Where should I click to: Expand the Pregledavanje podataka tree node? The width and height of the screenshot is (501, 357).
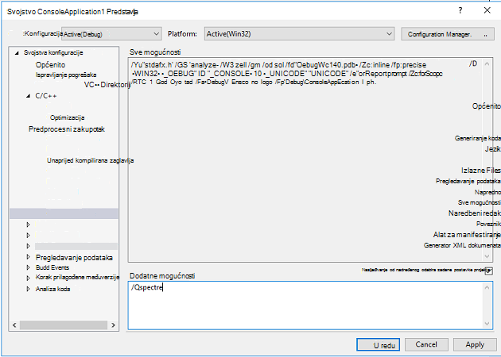[x=28, y=257]
